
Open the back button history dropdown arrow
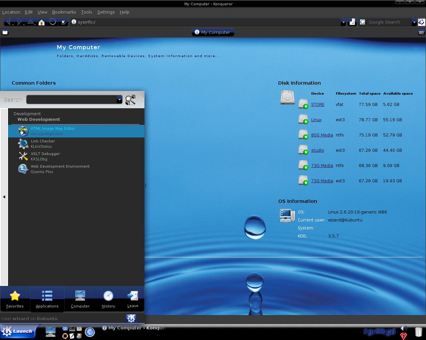[13, 24]
